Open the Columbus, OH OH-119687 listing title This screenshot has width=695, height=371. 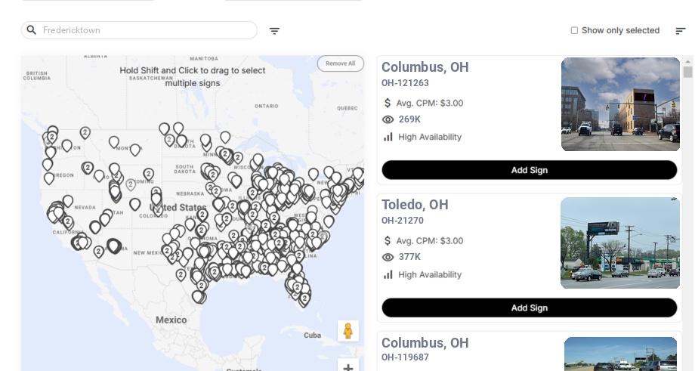click(425, 343)
